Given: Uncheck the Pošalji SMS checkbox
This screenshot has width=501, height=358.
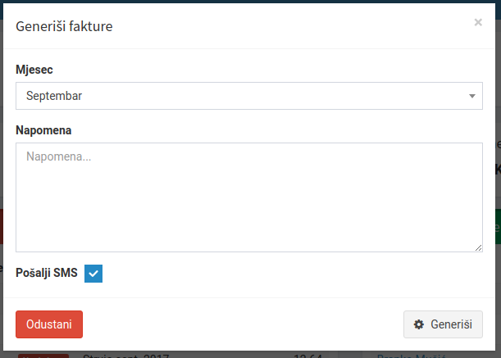Looking at the screenshot, I should coord(93,274).
